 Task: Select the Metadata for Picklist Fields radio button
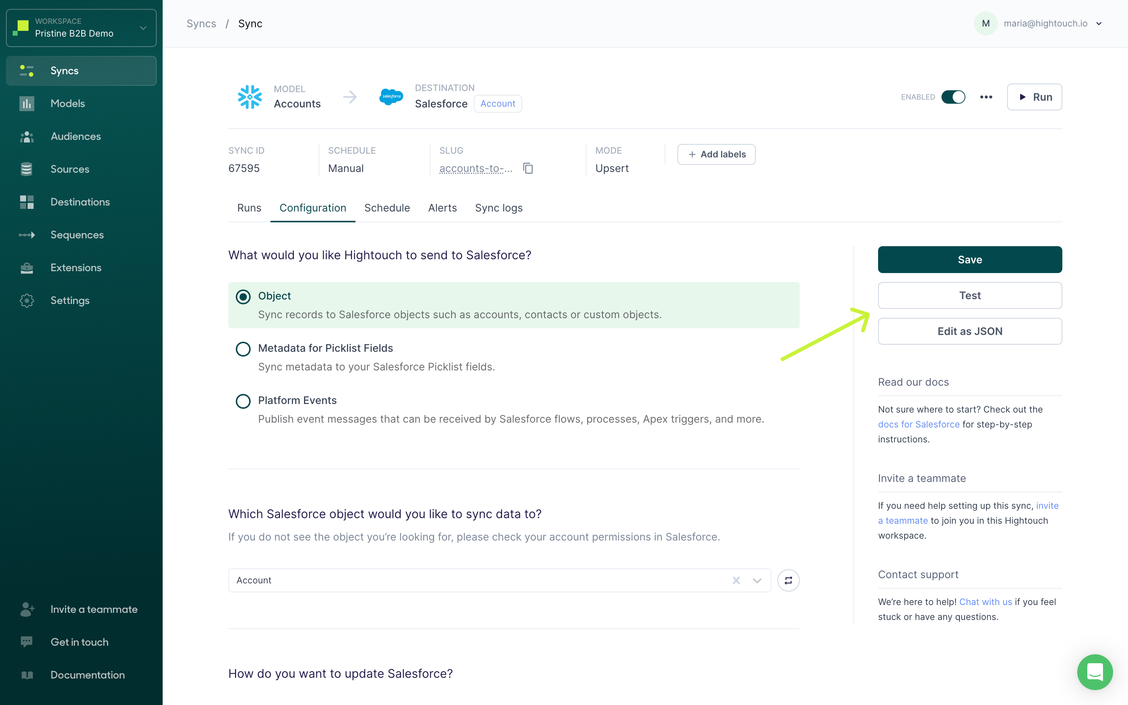tap(243, 348)
